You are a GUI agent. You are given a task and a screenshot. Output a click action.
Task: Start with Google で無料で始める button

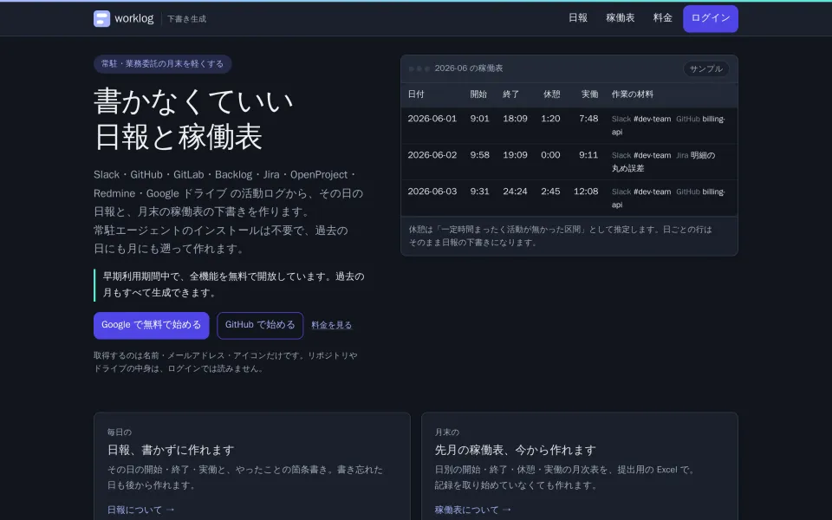[x=151, y=325]
